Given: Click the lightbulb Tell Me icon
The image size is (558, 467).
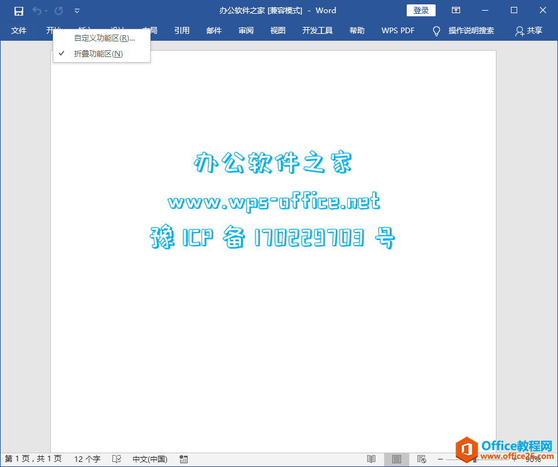Looking at the screenshot, I should [x=436, y=31].
